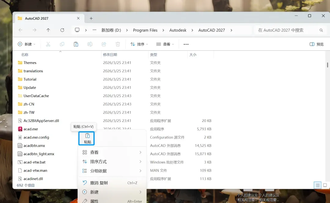Click the search magnifier icon
The image size is (330, 203).
click(321, 30)
